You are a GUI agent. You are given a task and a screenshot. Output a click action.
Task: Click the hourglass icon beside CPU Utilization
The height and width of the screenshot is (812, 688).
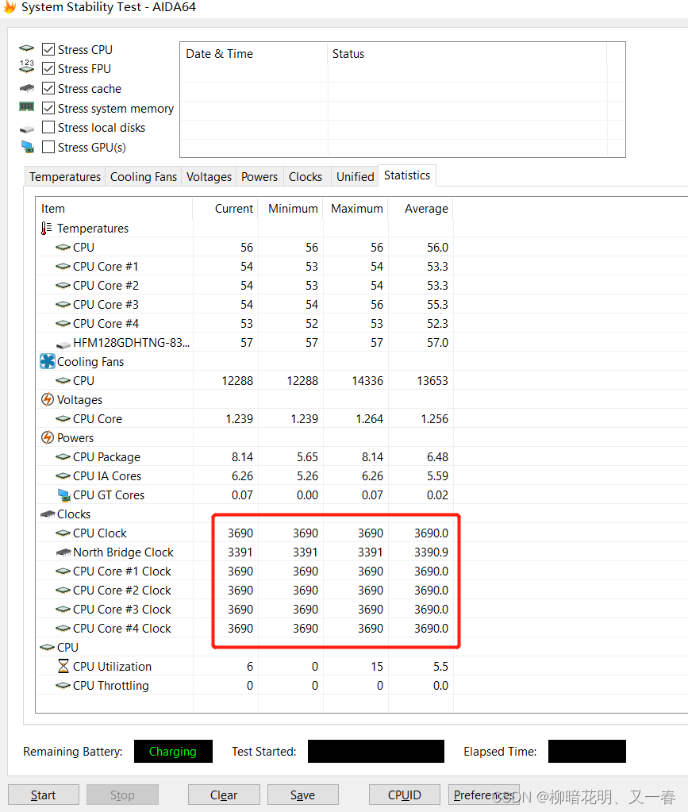(x=63, y=666)
